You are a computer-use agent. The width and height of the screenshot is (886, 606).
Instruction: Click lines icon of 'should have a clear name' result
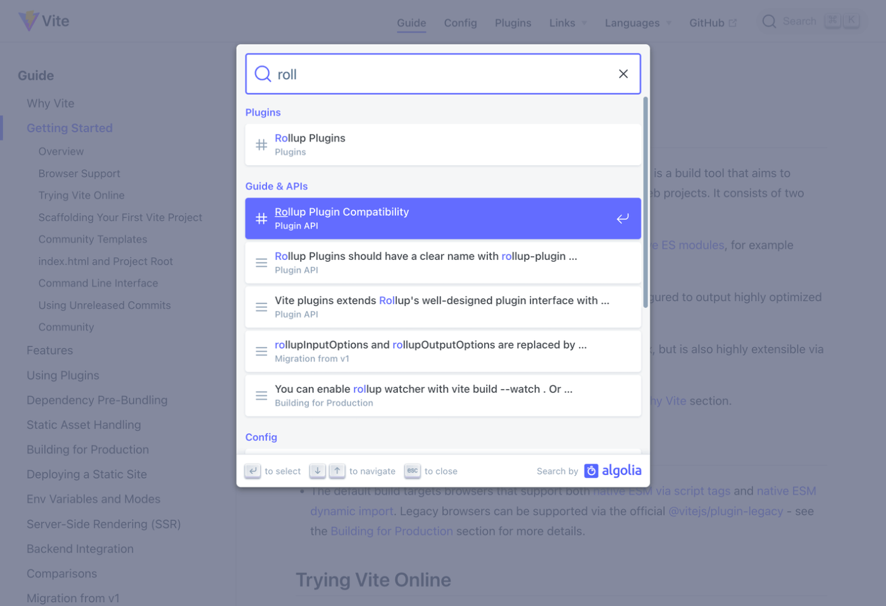pyautogui.click(x=261, y=263)
